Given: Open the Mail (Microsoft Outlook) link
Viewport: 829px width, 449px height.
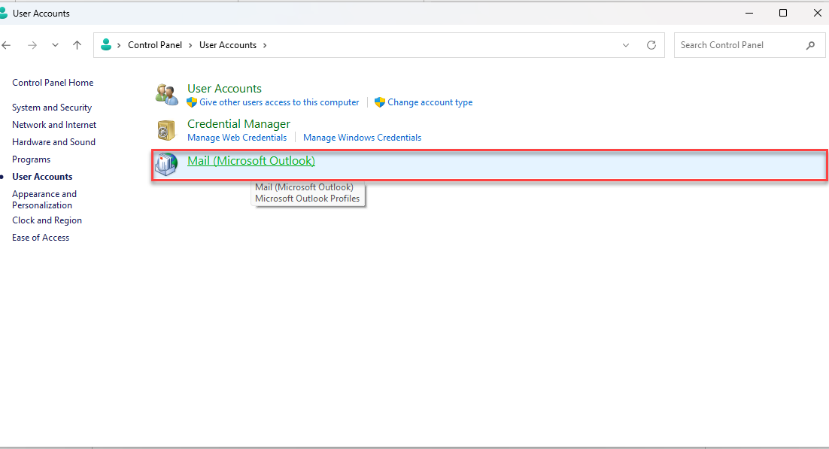Looking at the screenshot, I should (251, 161).
